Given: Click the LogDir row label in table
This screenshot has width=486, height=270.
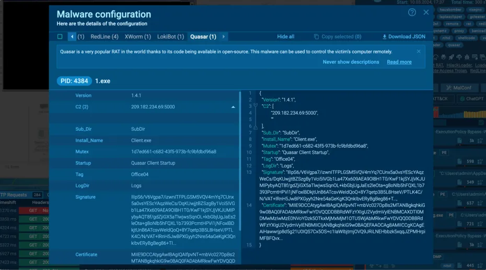Looking at the screenshot, I should (82, 186).
